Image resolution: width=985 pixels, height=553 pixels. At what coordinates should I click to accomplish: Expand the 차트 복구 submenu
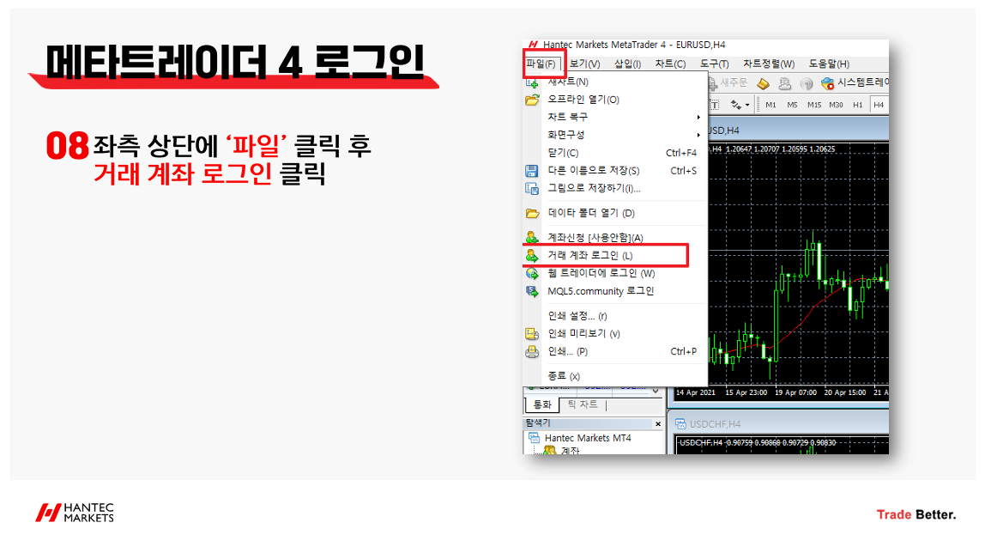coord(616,117)
